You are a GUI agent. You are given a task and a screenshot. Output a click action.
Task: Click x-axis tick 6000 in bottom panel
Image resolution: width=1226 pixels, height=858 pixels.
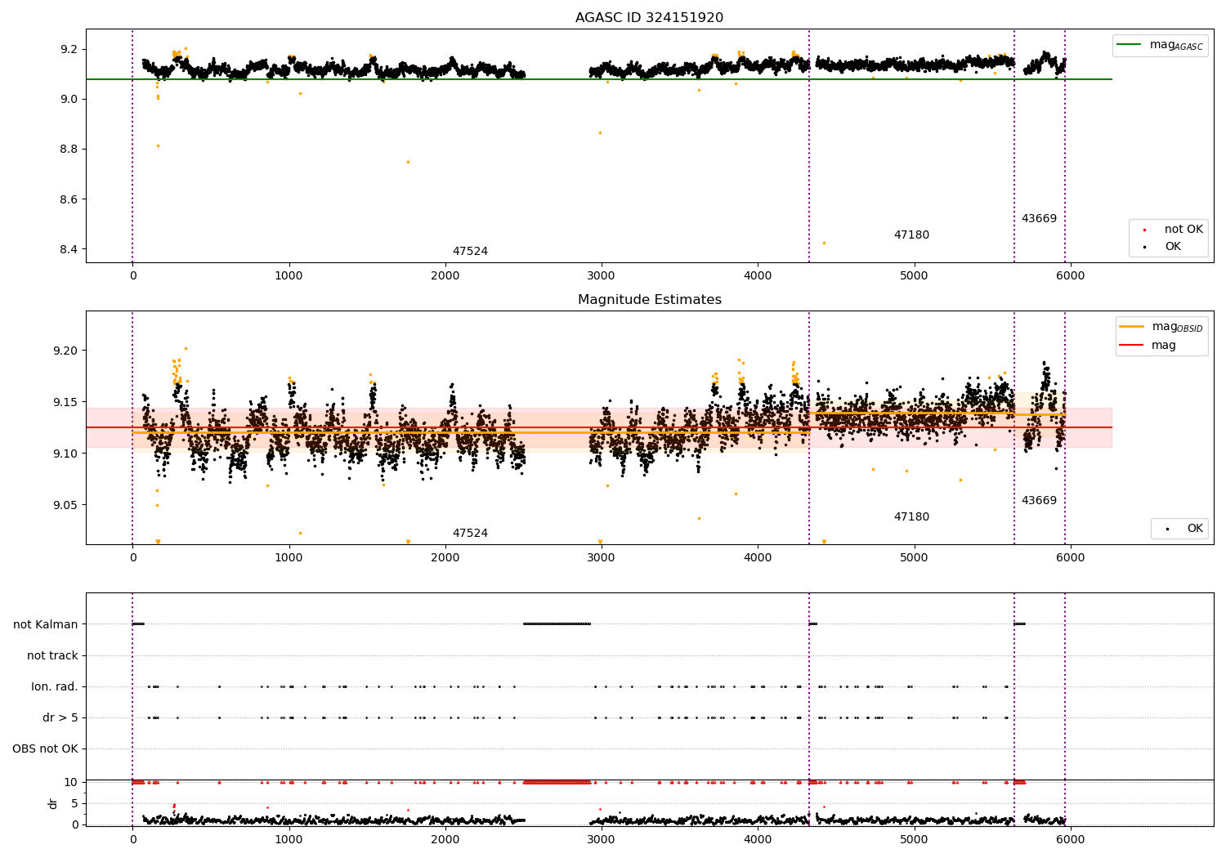pyautogui.click(x=1070, y=839)
